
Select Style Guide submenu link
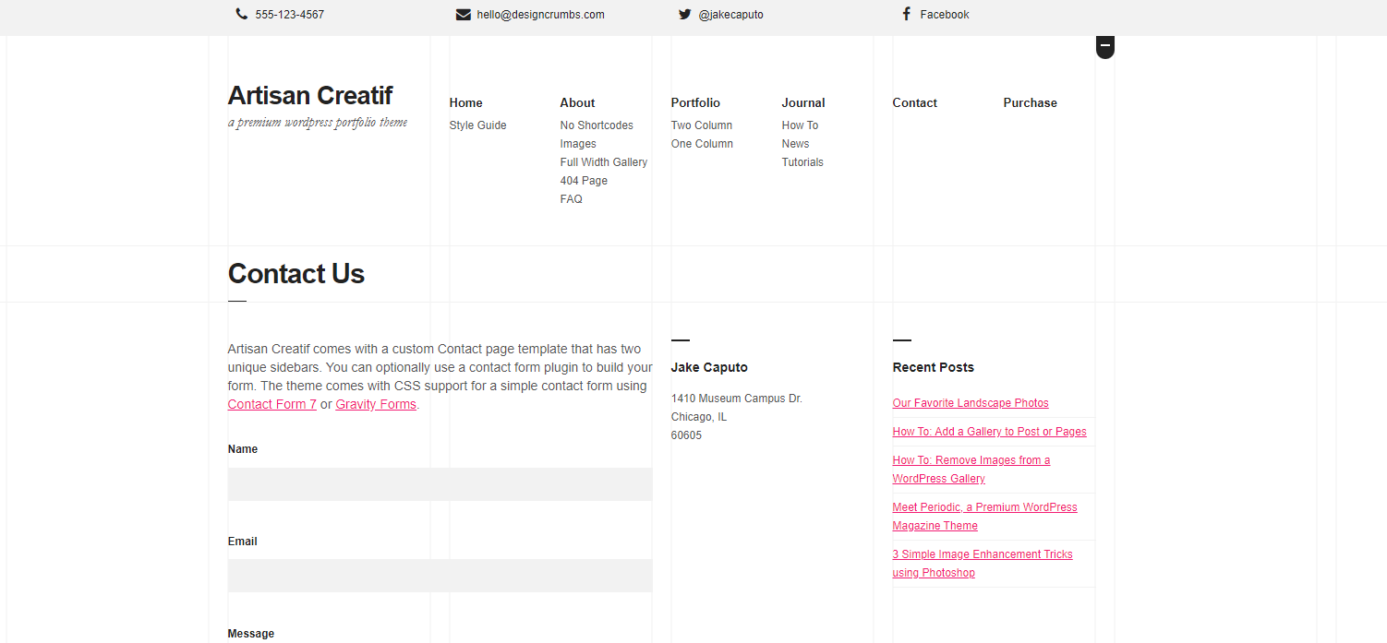478,125
